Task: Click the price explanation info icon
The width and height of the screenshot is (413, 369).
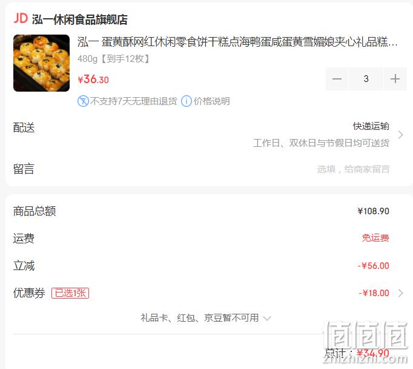Action: pyautogui.click(x=187, y=101)
